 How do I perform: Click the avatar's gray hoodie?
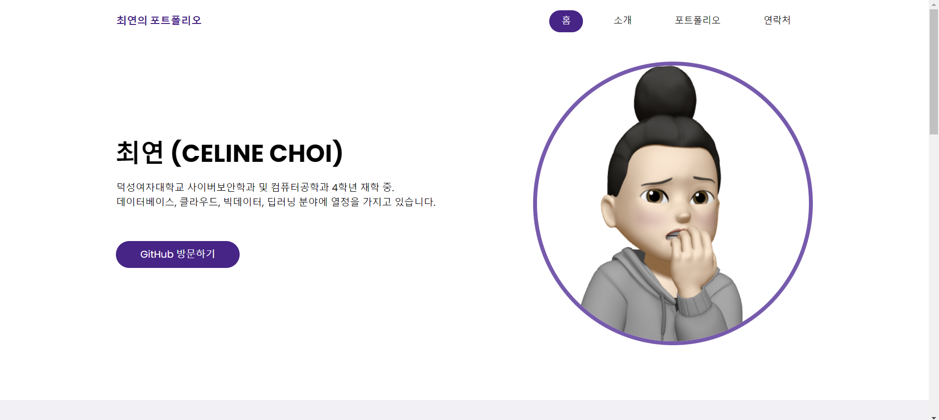[631, 303]
